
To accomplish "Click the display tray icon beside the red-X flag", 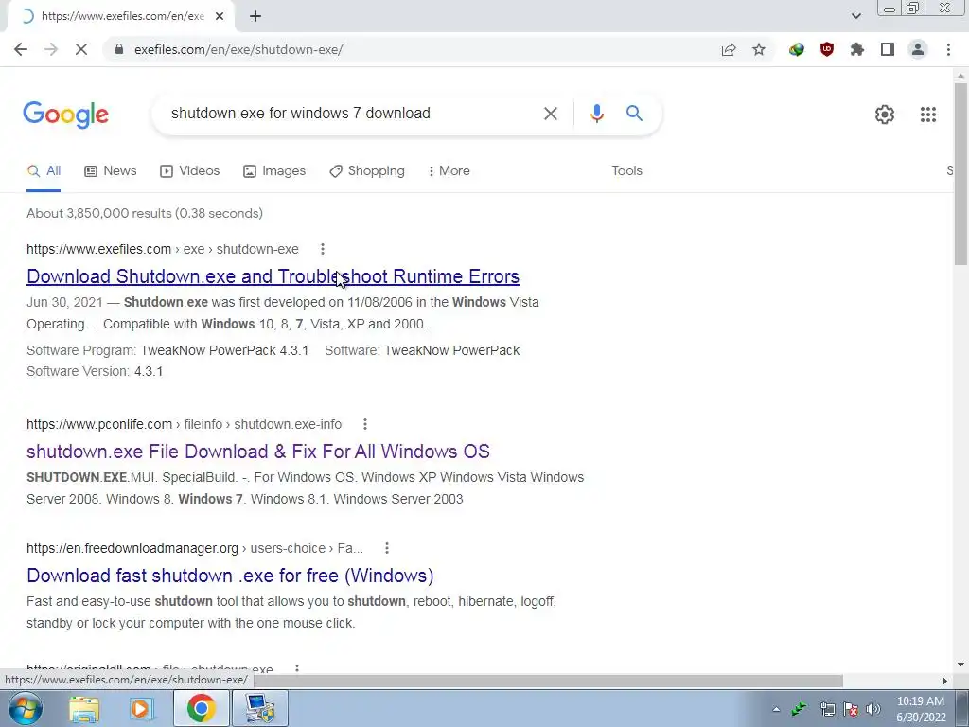I will (827, 709).
